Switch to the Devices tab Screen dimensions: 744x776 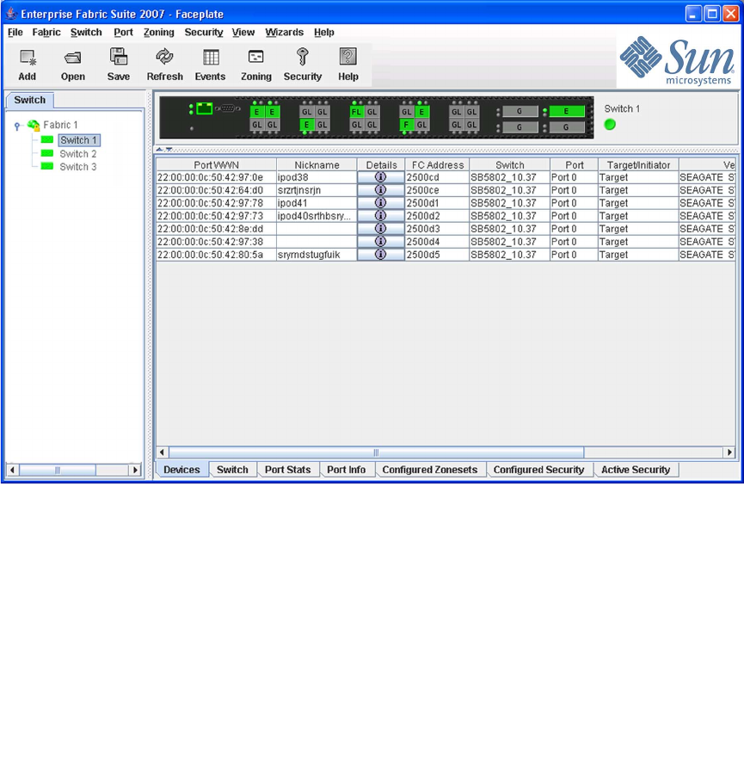coord(181,470)
